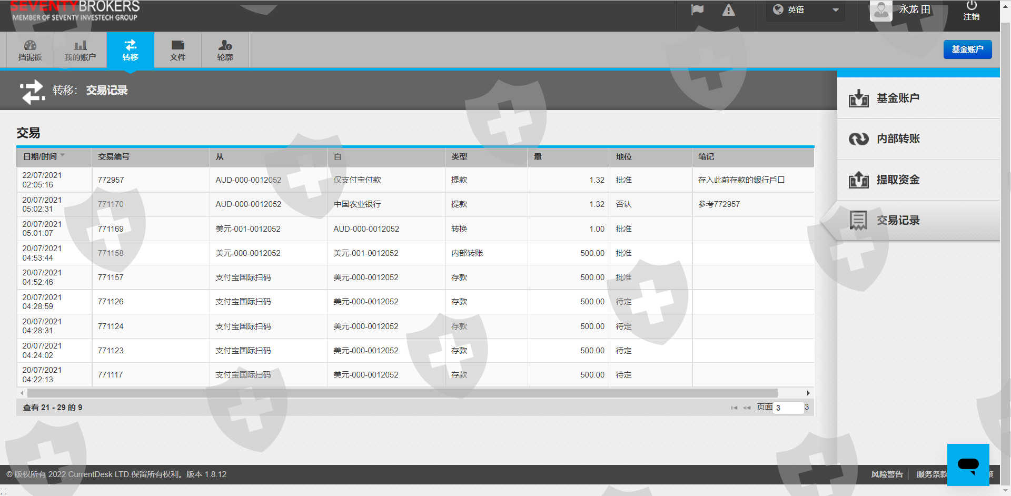
Task: Click the 内部转账 transfer arrows icon
Action: coord(858,139)
